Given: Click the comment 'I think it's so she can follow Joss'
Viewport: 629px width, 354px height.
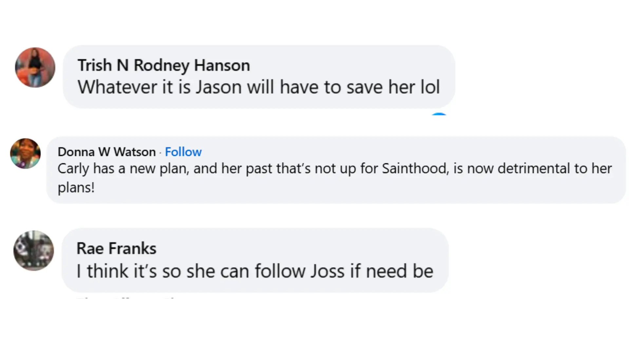Looking at the screenshot, I should [x=255, y=271].
